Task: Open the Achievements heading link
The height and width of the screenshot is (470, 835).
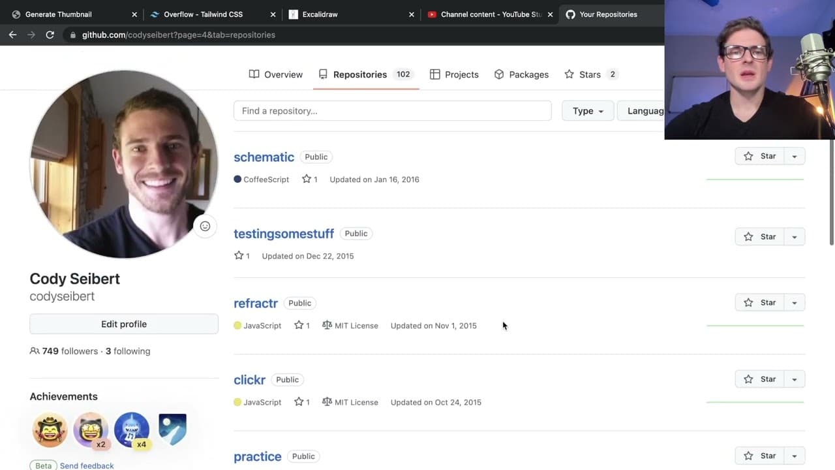Action: tap(63, 396)
